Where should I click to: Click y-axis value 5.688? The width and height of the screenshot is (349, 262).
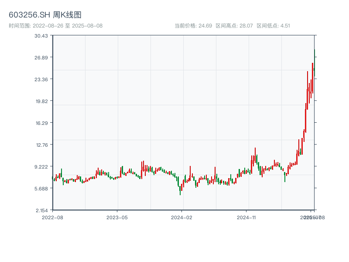[x=41, y=189]
